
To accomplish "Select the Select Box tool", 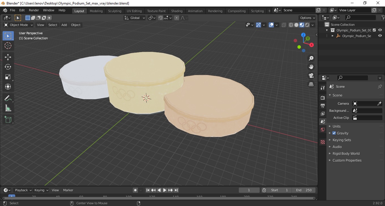I will tap(8, 36).
